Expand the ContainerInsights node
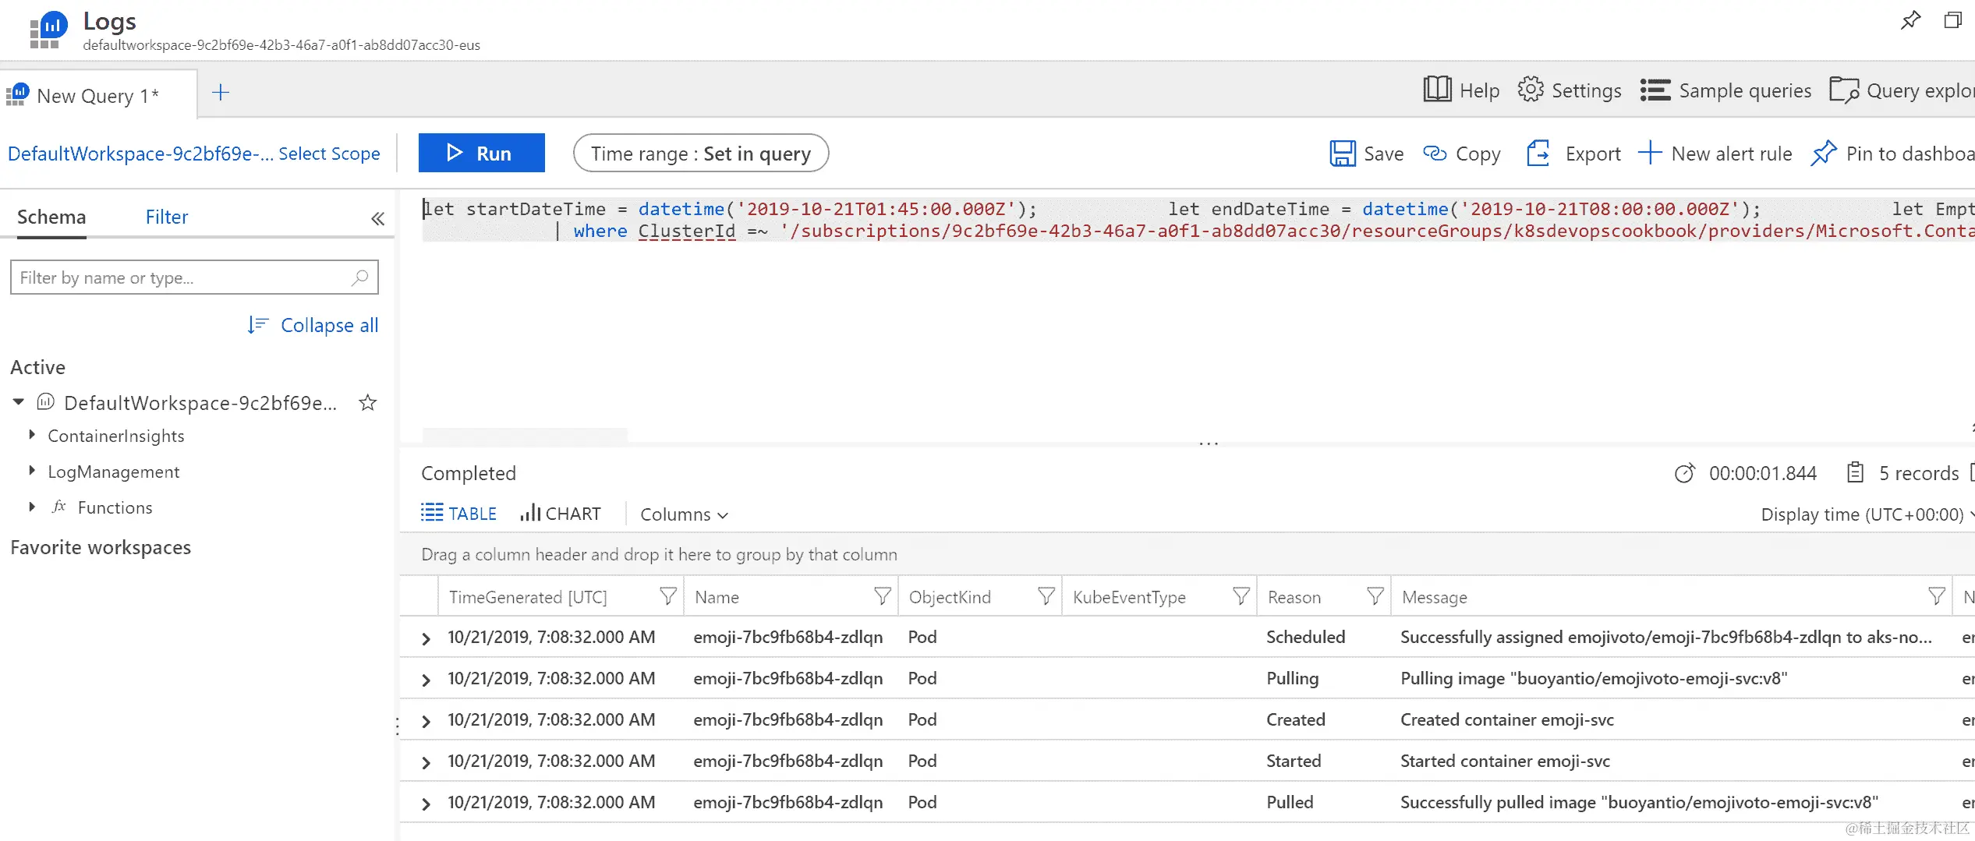Image resolution: width=1975 pixels, height=841 pixels. [x=32, y=435]
